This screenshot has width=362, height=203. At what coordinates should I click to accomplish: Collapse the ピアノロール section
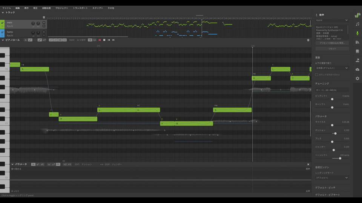tap(3, 40)
